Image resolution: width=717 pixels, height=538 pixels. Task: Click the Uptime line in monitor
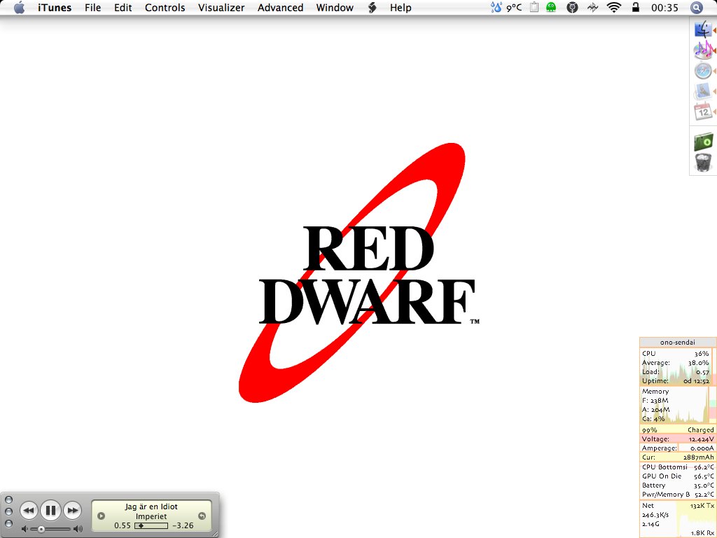coord(676,380)
